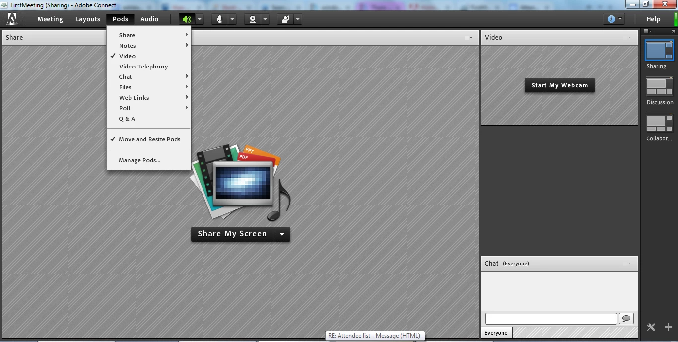Viewport: 678px width, 342px height.
Task: Click the manage layouts wrench icon
Action: tap(651, 327)
